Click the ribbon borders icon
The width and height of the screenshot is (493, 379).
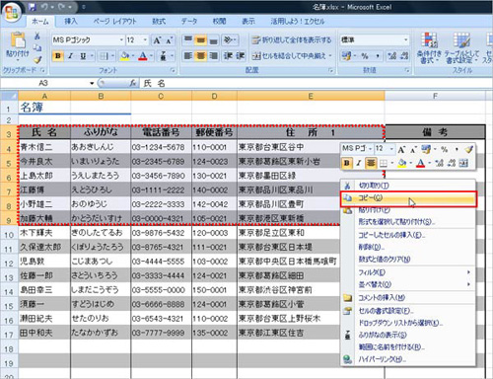(104, 56)
